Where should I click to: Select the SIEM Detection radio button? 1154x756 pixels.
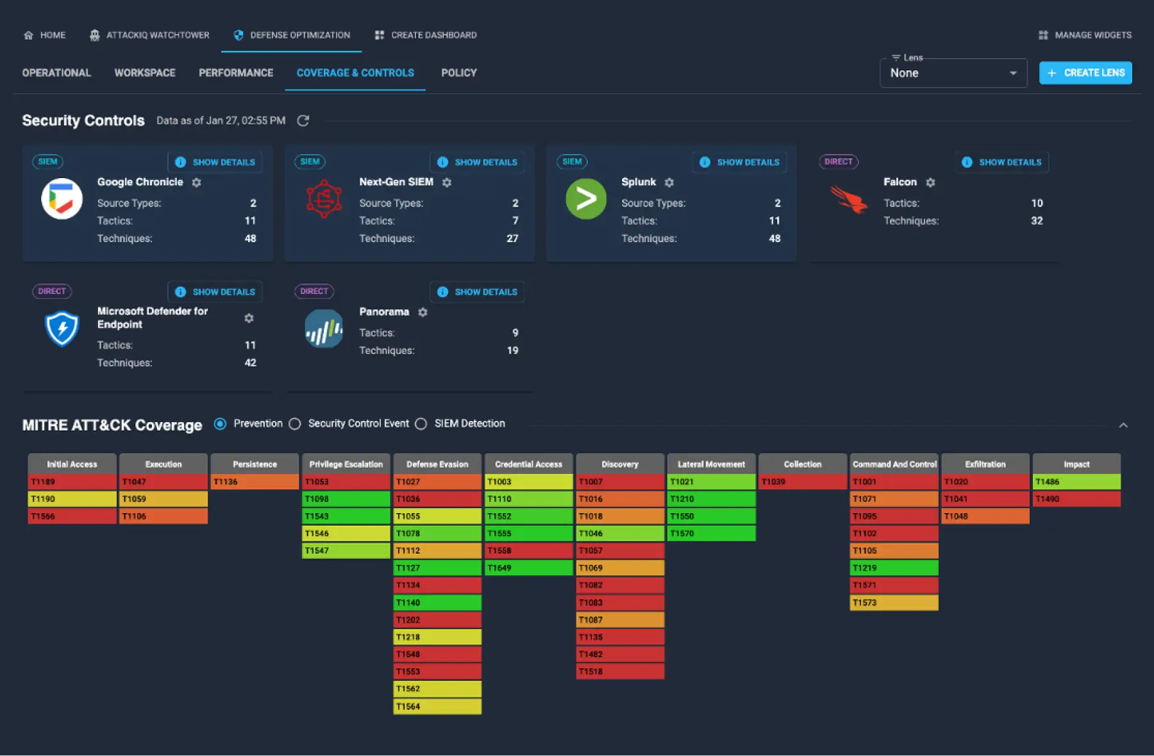[421, 424]
